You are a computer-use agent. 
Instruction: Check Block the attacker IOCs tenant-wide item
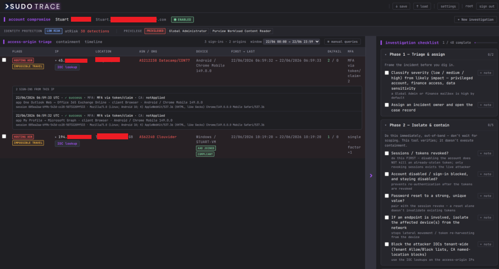pos(387,244)
